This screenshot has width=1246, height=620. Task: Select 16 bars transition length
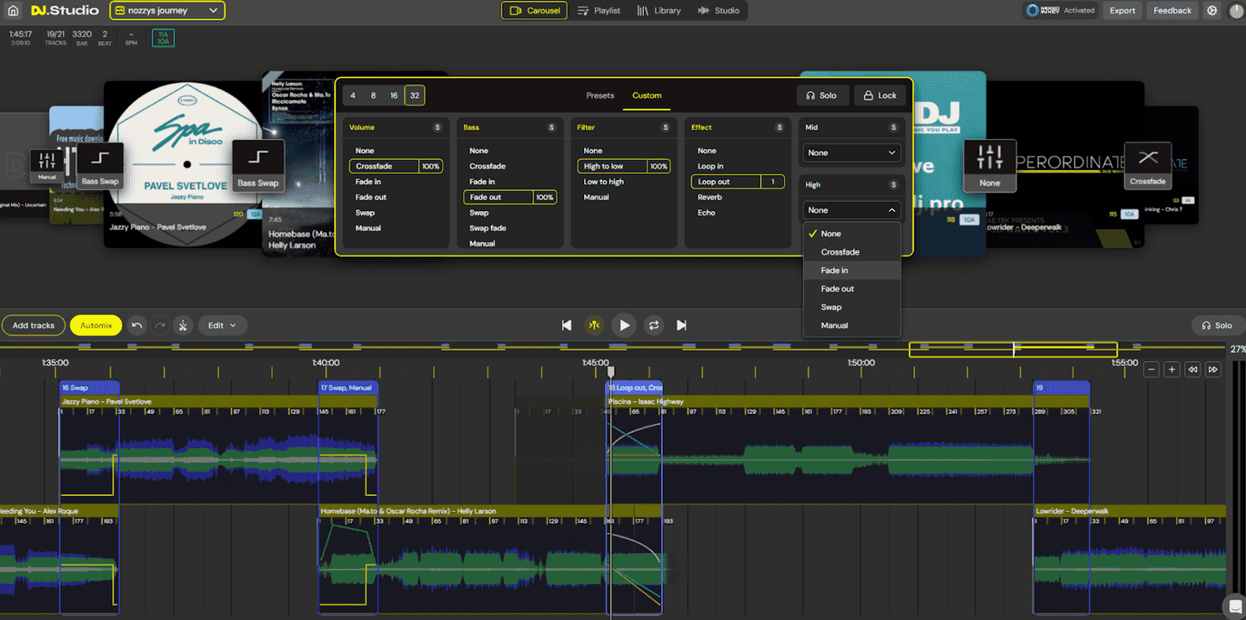tap(394, 96)
